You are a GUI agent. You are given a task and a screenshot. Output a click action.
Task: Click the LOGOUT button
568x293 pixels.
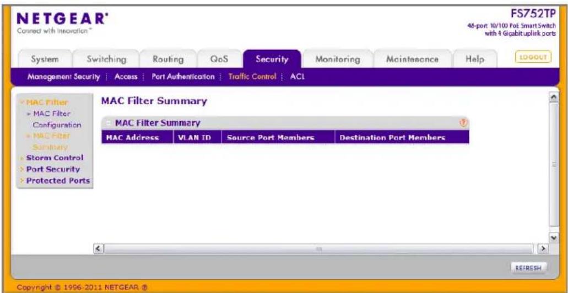coord(533,57)
